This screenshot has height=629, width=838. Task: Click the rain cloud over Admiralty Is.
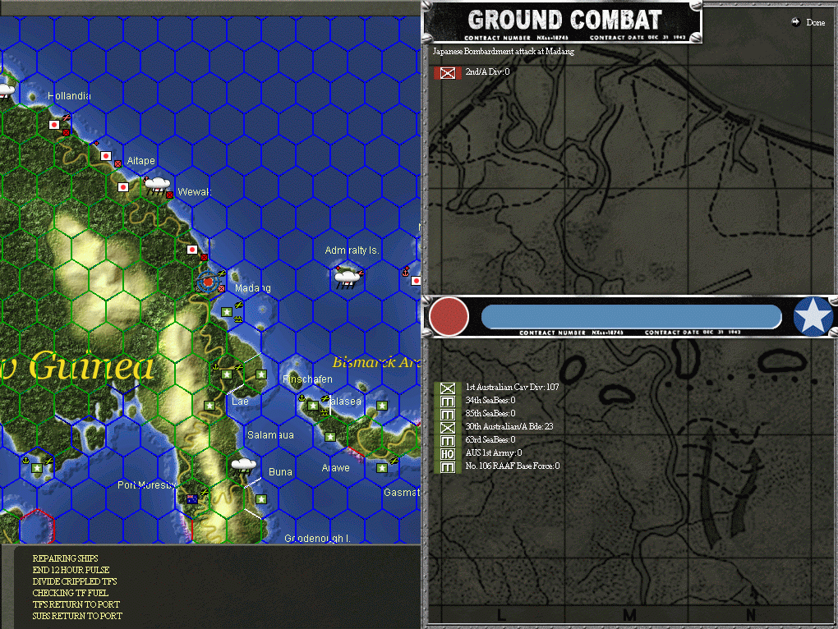(x=348, y=277)
